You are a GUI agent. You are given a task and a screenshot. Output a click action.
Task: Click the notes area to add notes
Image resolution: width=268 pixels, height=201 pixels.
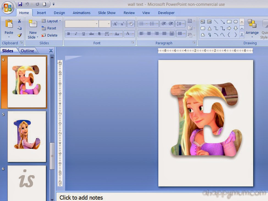162,197
